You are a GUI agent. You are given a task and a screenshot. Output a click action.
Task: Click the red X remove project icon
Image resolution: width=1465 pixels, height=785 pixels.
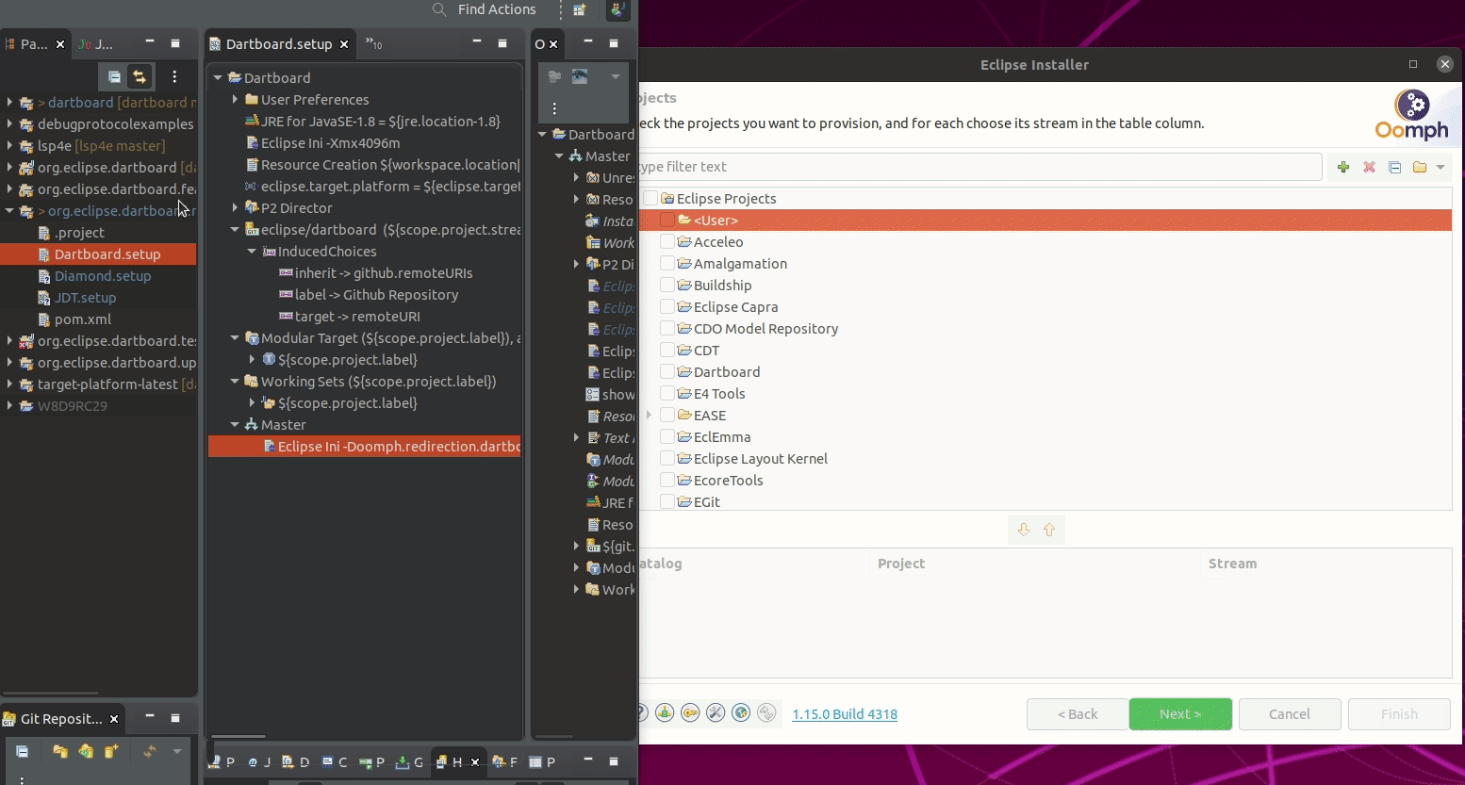(1369, 167)
